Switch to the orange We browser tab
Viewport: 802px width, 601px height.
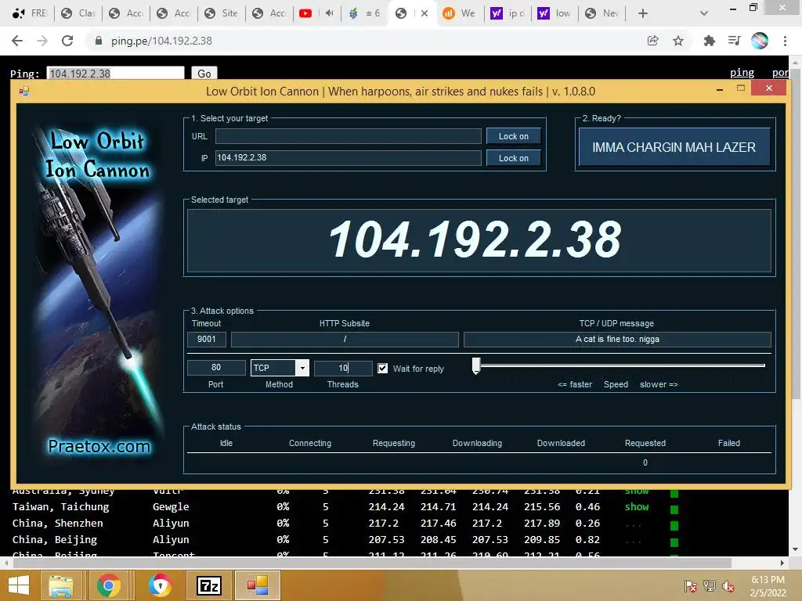(459, 13)
